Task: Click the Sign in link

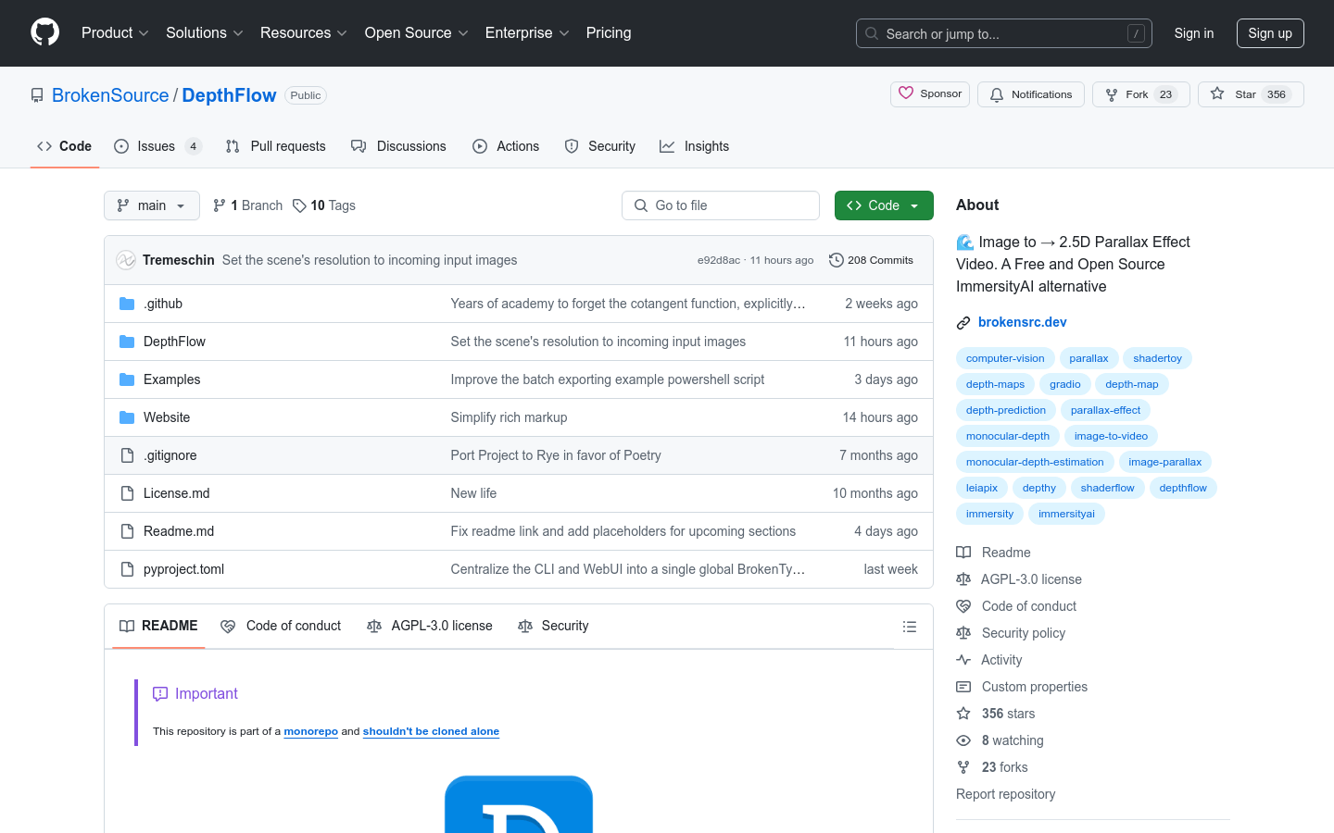Action: pos(1194,33)
